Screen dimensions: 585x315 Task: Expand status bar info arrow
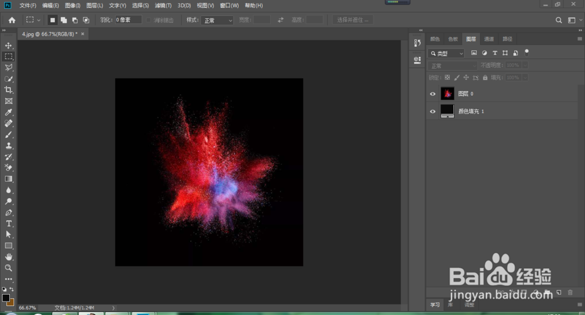(113, 308)
